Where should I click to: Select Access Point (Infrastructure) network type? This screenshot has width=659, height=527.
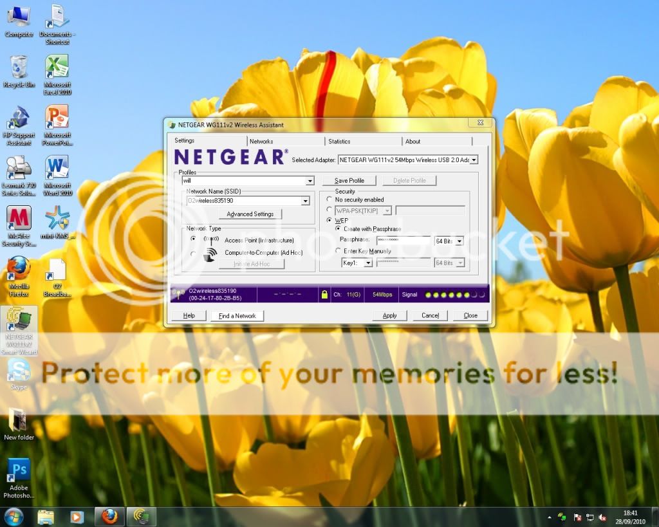(x=193, y=239)
